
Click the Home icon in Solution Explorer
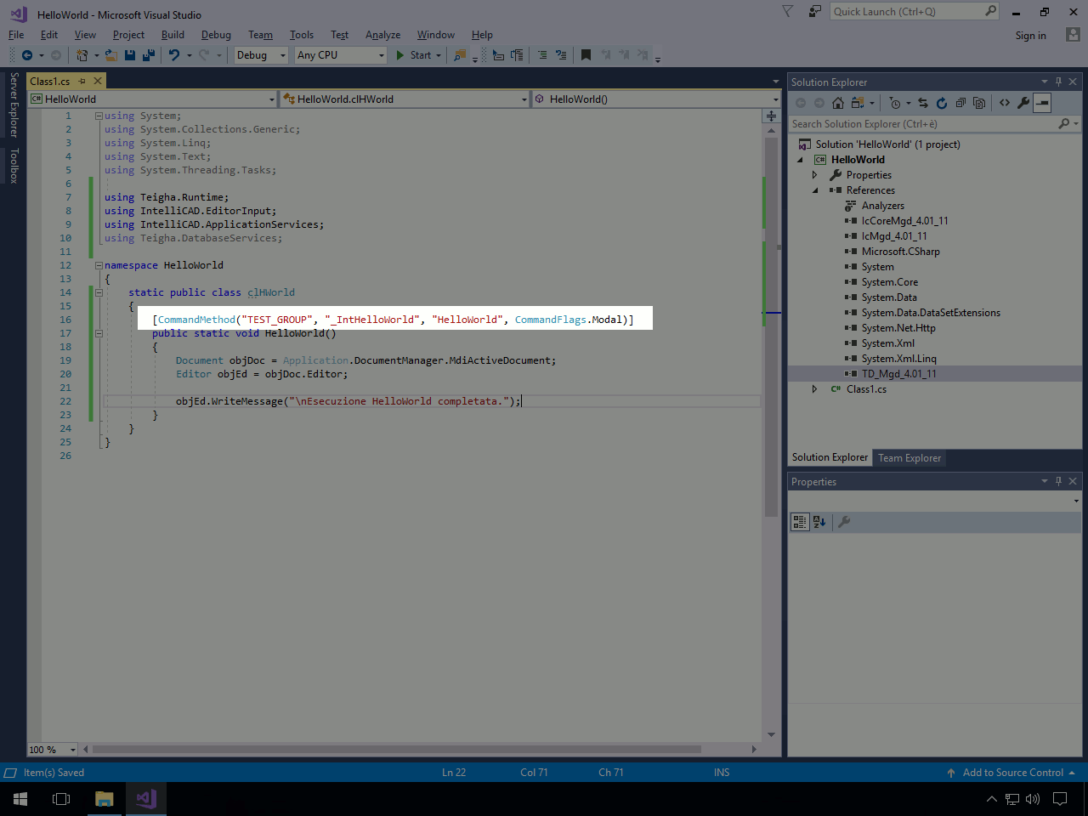[838, 103]
